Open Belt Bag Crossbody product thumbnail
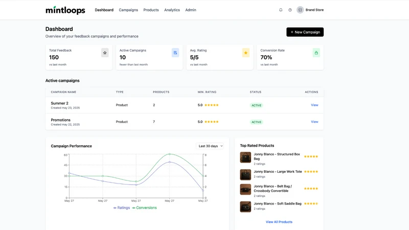 [245, 190]
